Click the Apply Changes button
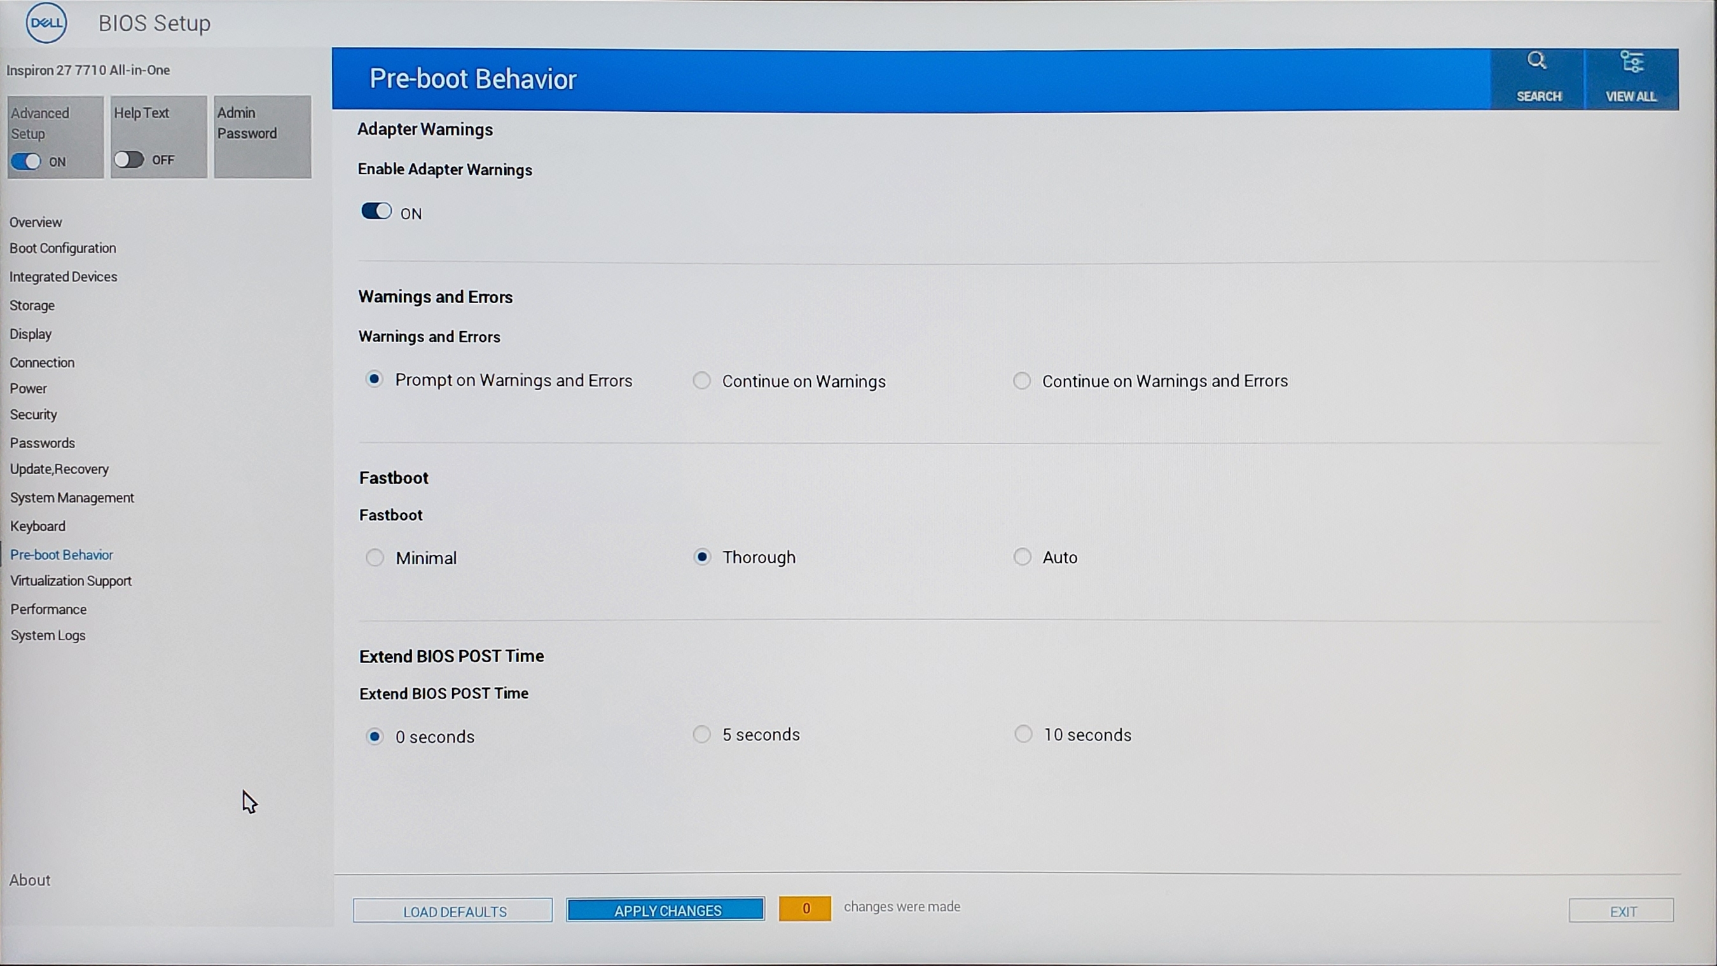The height and width of the screenshot is (966, 1717). click(x=666, y=910)
